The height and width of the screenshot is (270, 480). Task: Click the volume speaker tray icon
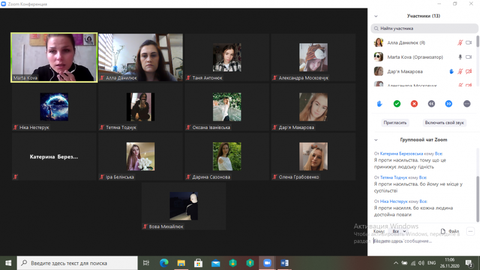point(421,263)
